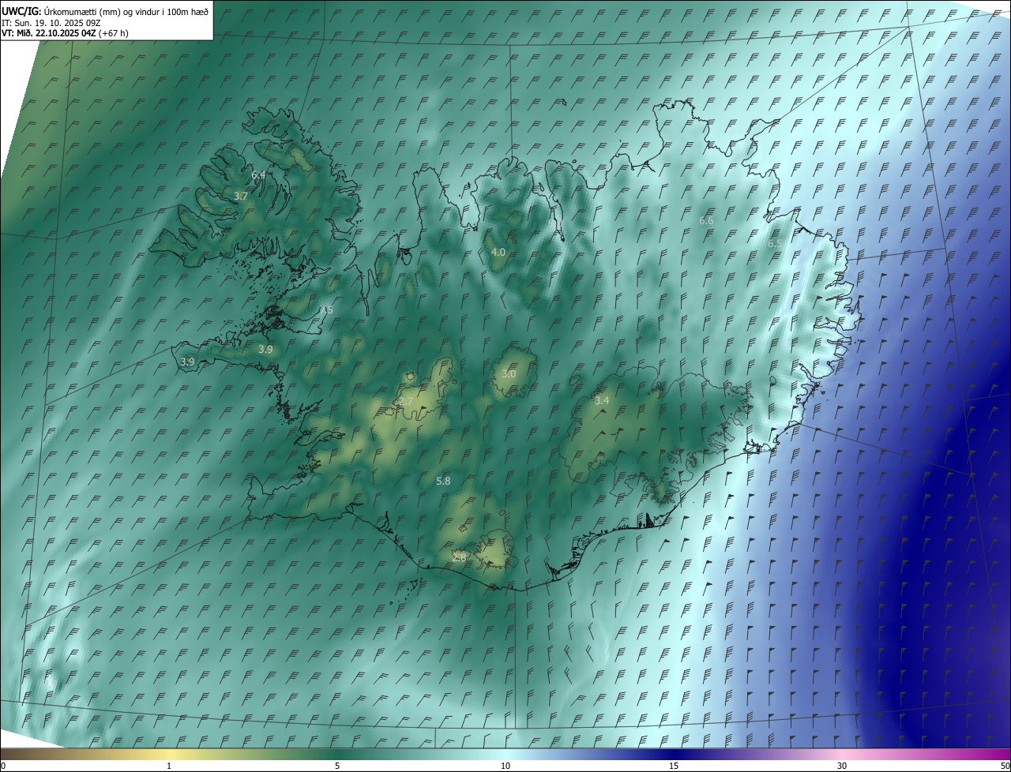The height and width of the screenshot is (772, 1011).
Task: Click the 6.6 value label on the map
Action: tap(706, 221)
